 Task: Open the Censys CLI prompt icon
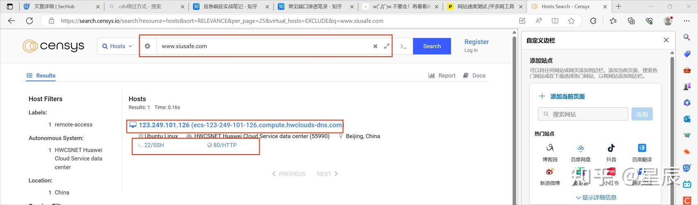click(x=403, y=47)
